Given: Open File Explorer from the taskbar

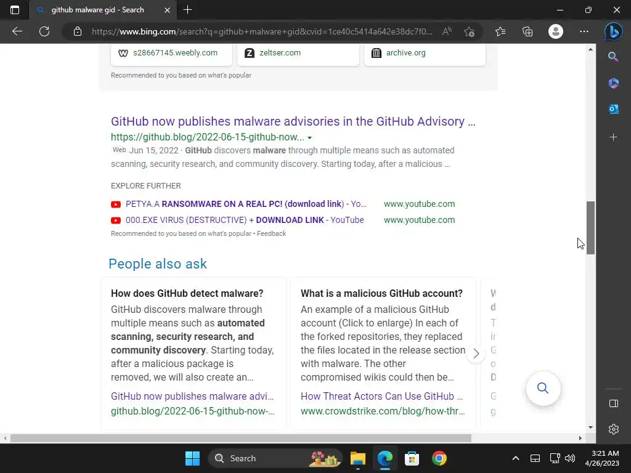Looking at the screenshot, I should click(358, 458).
